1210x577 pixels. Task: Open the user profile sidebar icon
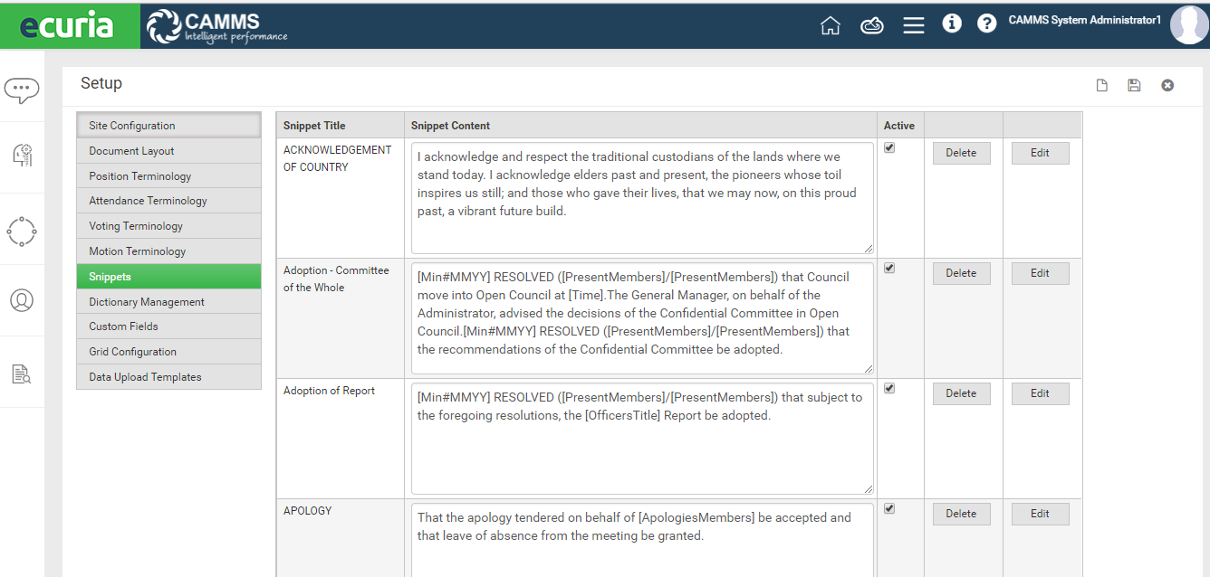[x=22, y=300]
